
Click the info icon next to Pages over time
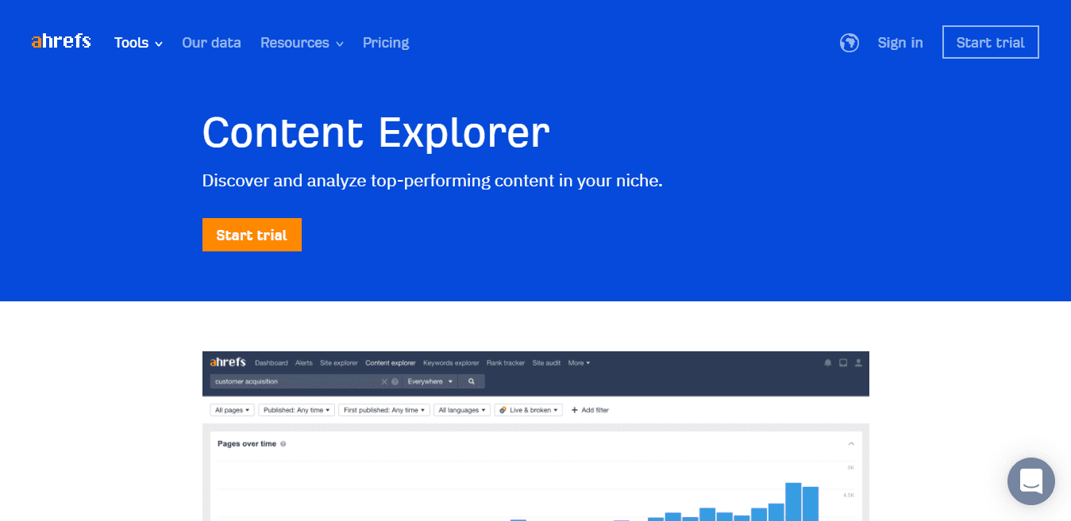(283, 444)
